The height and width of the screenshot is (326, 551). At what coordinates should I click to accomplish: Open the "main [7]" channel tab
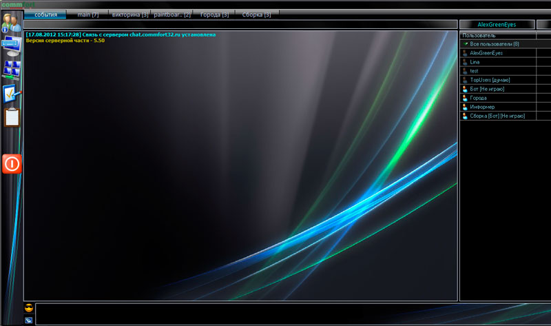tap(88, 14)
